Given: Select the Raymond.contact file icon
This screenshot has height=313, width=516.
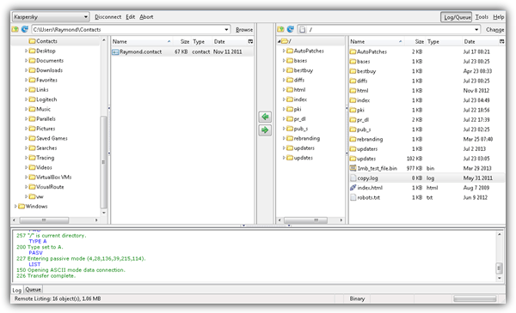Looking at the screenshot, I should (x=115, y=51).
